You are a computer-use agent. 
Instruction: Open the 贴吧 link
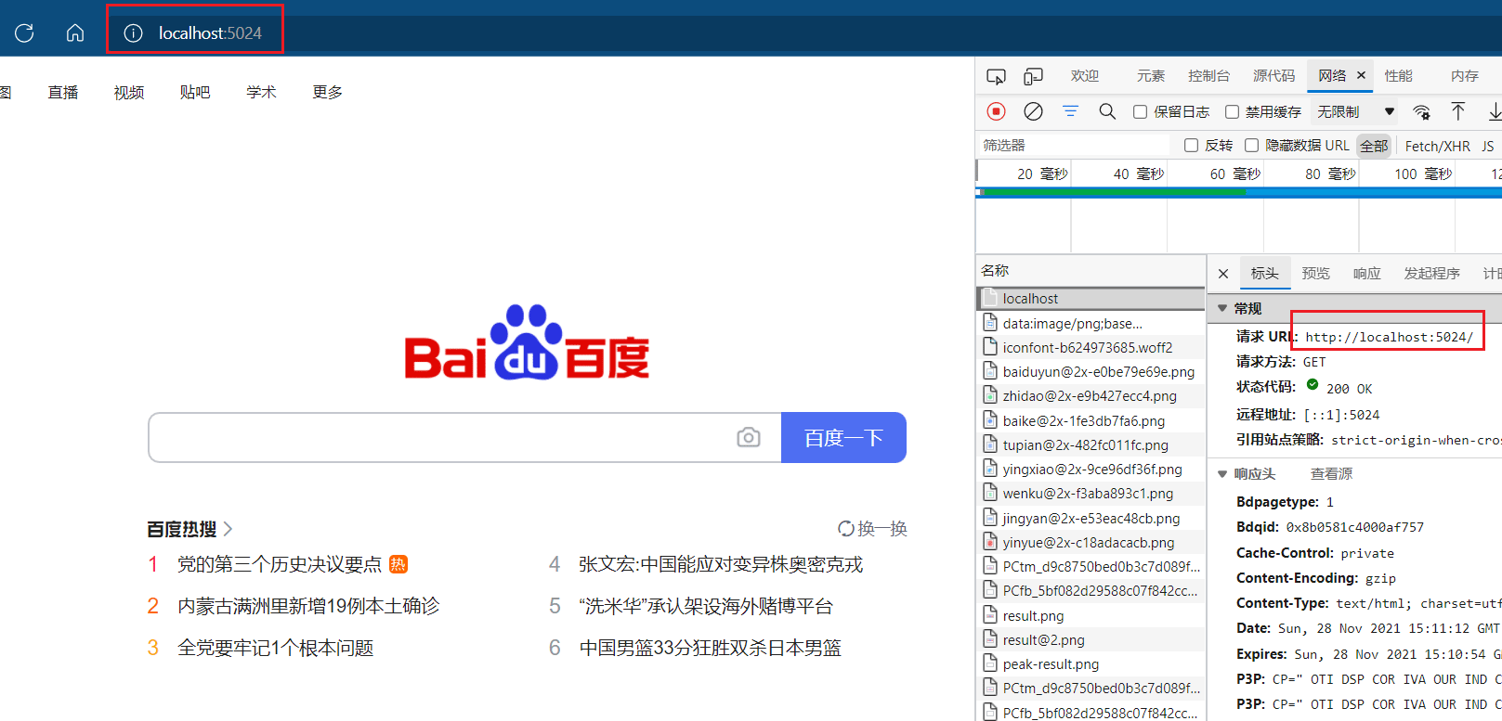[x=195, y=92]
